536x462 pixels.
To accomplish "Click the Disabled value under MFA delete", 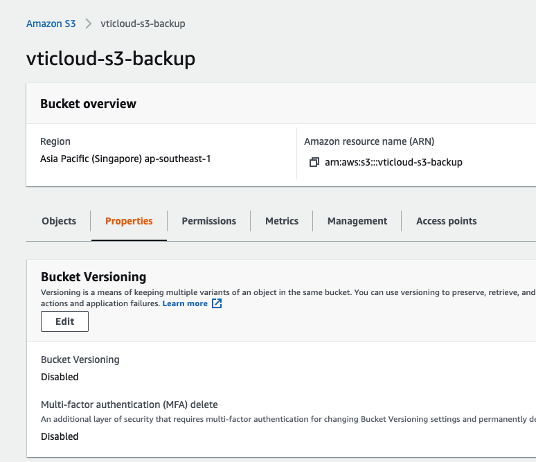I will coord(60,436).
